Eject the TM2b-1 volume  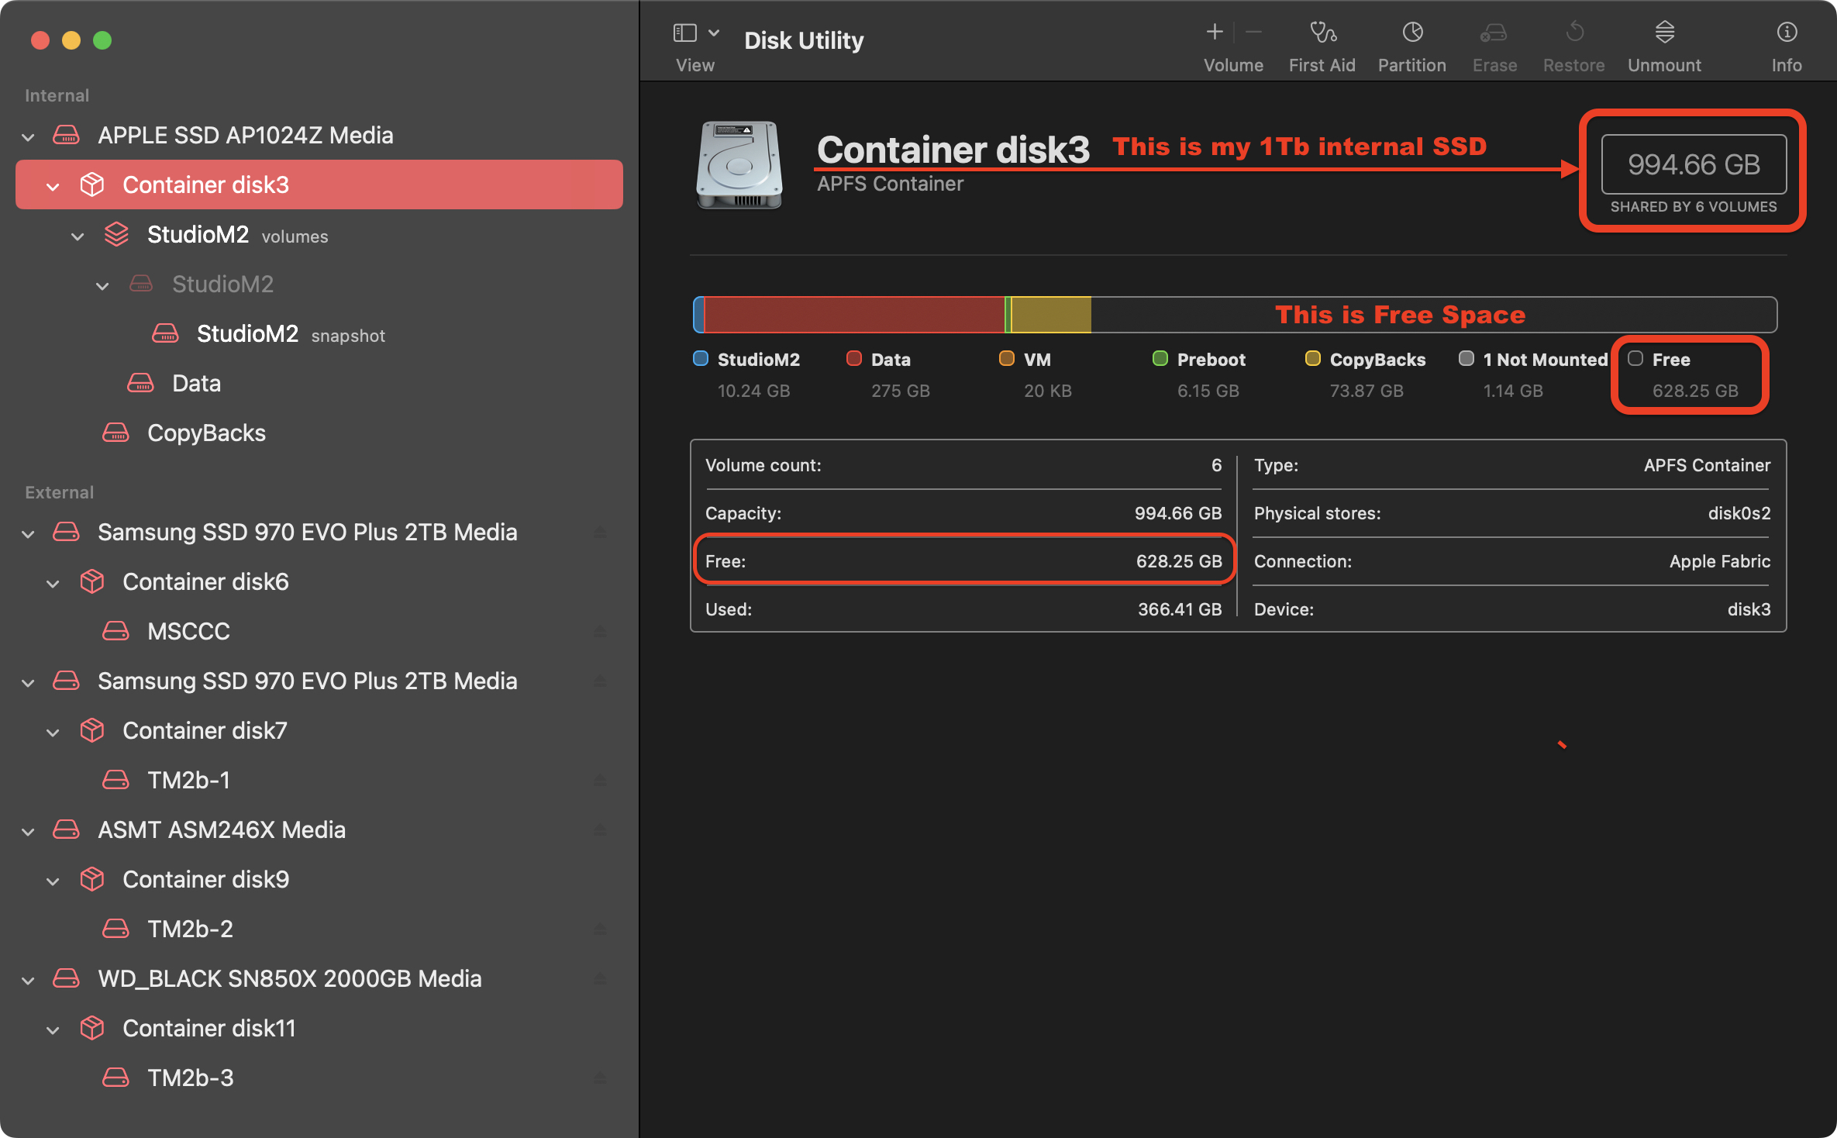tap(599, 781)
